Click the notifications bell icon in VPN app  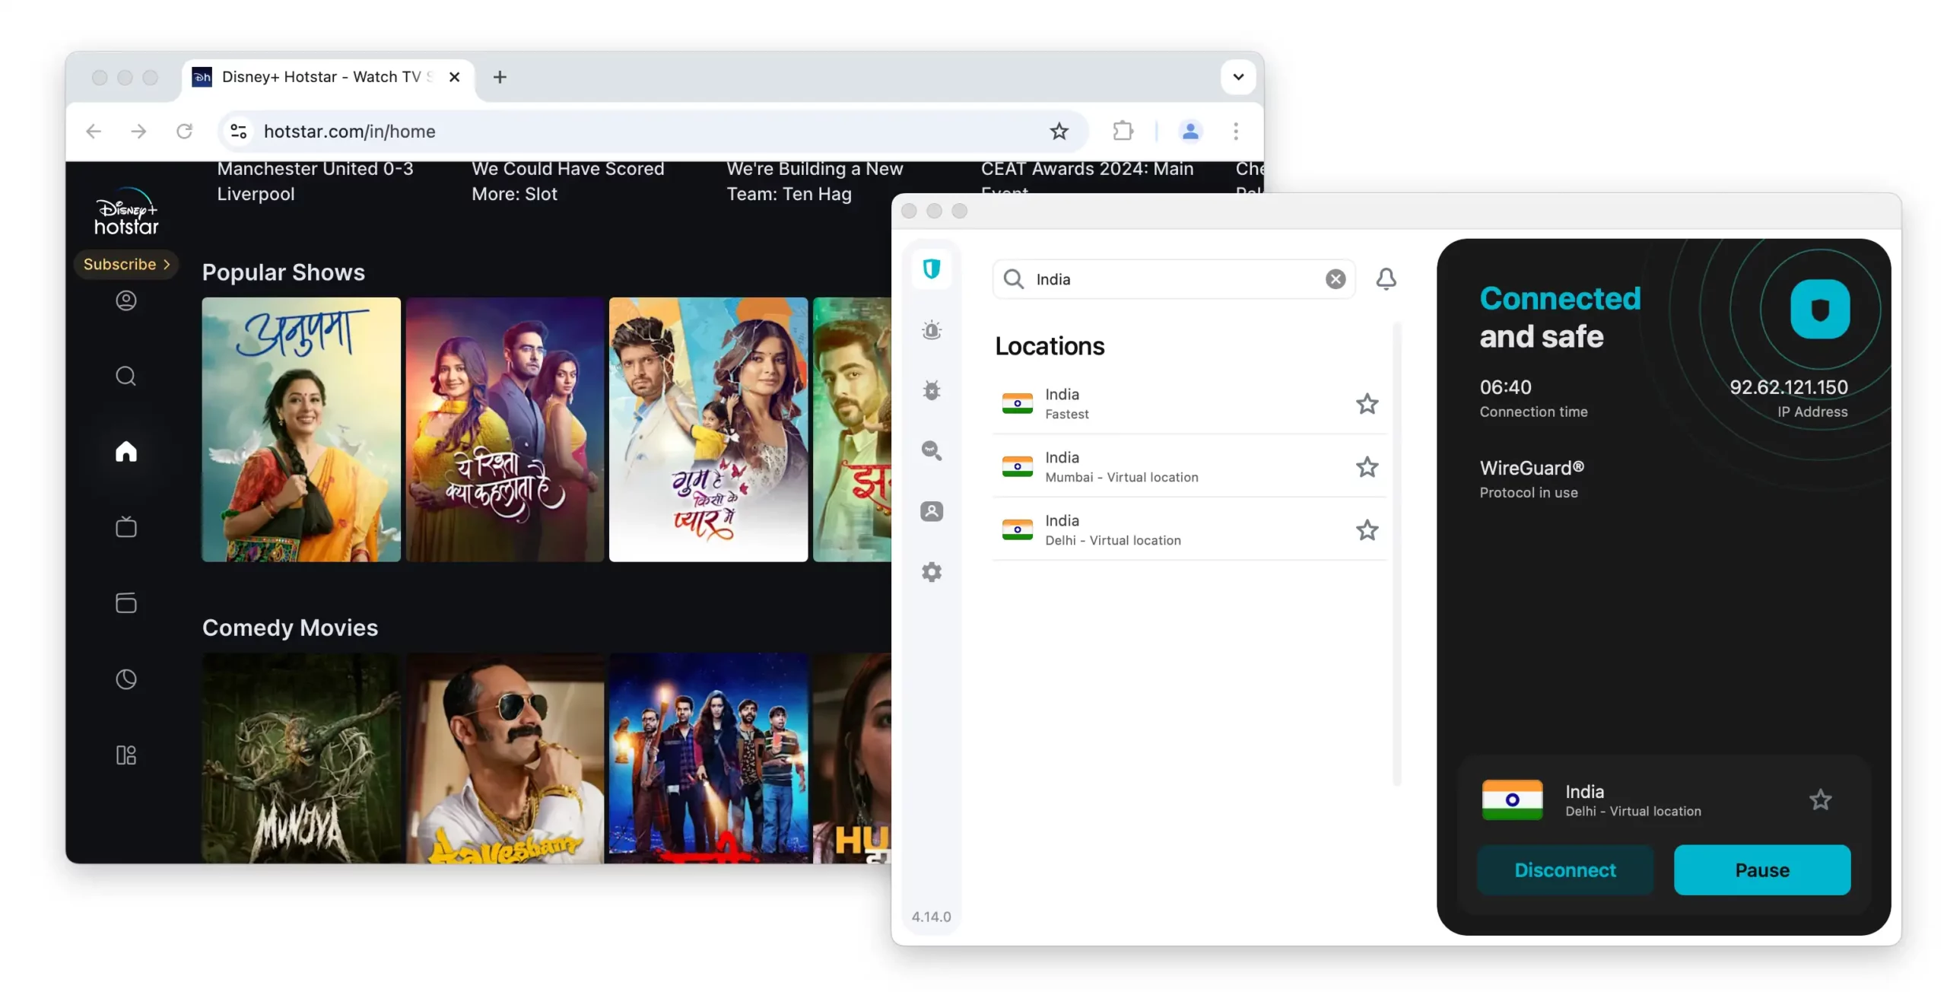pyautogui.click(x=1385, y=278)
